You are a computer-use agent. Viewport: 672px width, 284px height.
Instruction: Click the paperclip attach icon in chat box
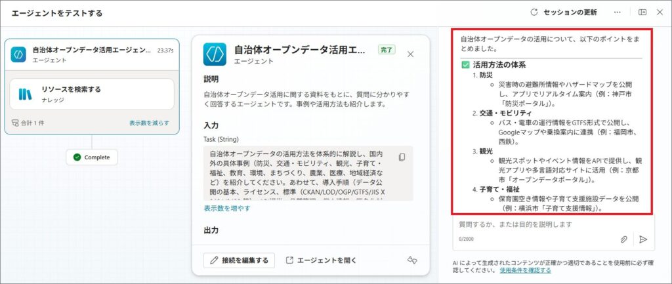tap(624, 239)
